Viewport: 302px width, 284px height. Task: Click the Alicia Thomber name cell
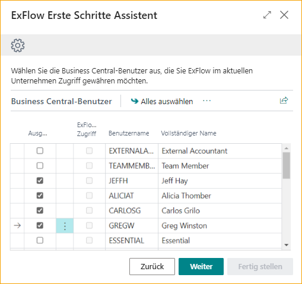[220, 196]
